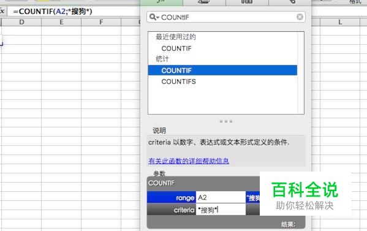Click the COUNtIF search input field
367x231 pixels.
tap(226, 17)
